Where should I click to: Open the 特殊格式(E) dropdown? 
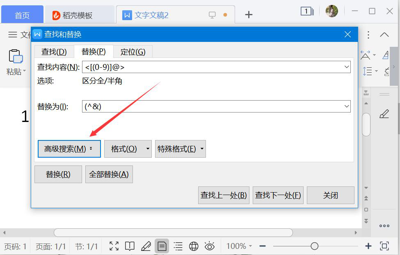tap(181, 149)
